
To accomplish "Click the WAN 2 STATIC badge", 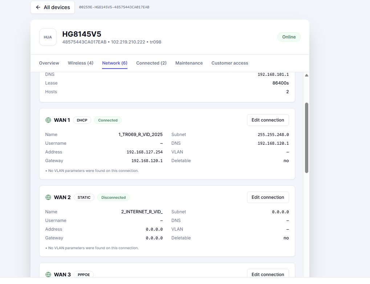I will 84,198.
